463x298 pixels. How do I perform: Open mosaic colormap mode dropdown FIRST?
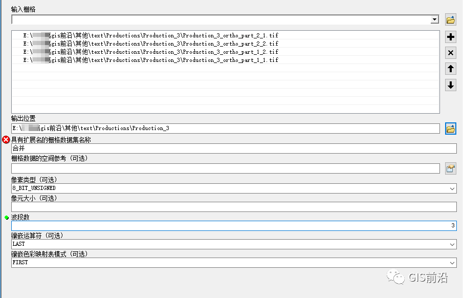(x=452, y=263)
